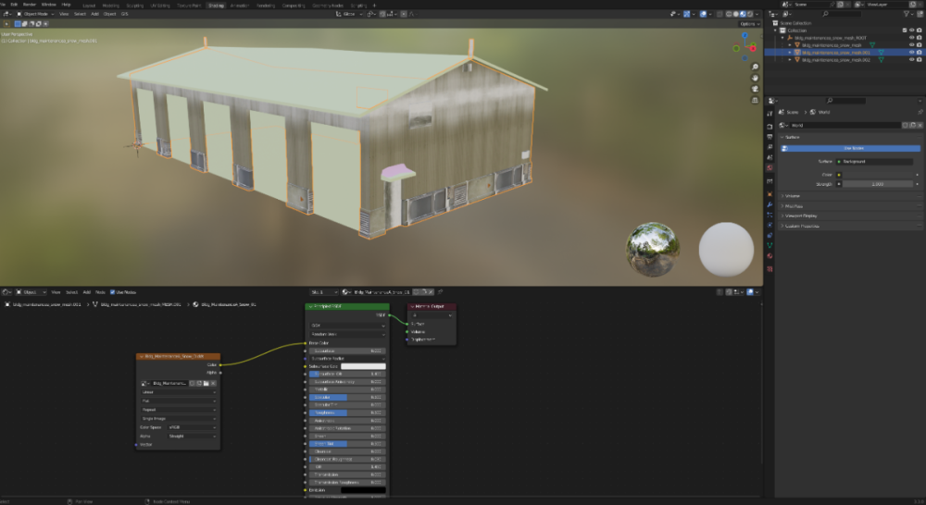
Task: Click the Use Nodes button in World
Action: tap(852, 148)
